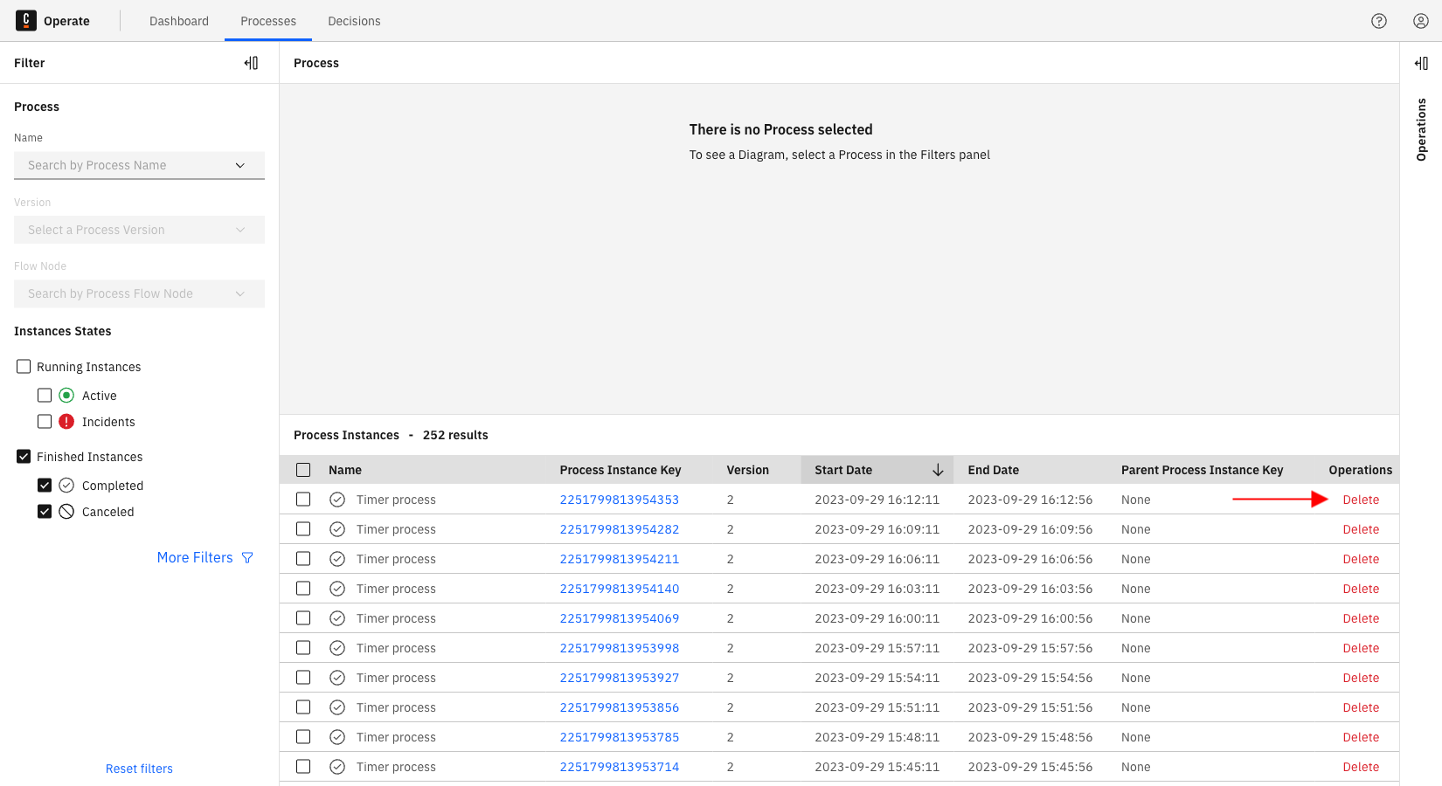Click completed icon of instance 2251799813953785

tap(337, 737)
